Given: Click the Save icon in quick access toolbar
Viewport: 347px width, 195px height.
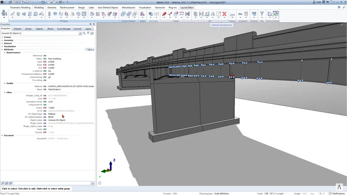Looking at the screenshot, I should (x=18, y=2).
